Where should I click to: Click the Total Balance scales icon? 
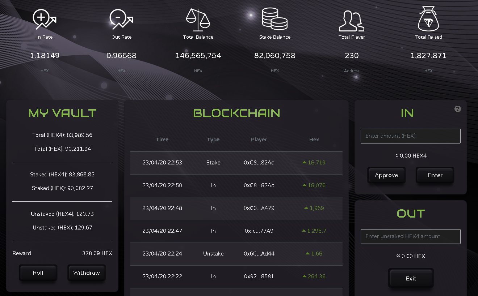tap(198, 19)
